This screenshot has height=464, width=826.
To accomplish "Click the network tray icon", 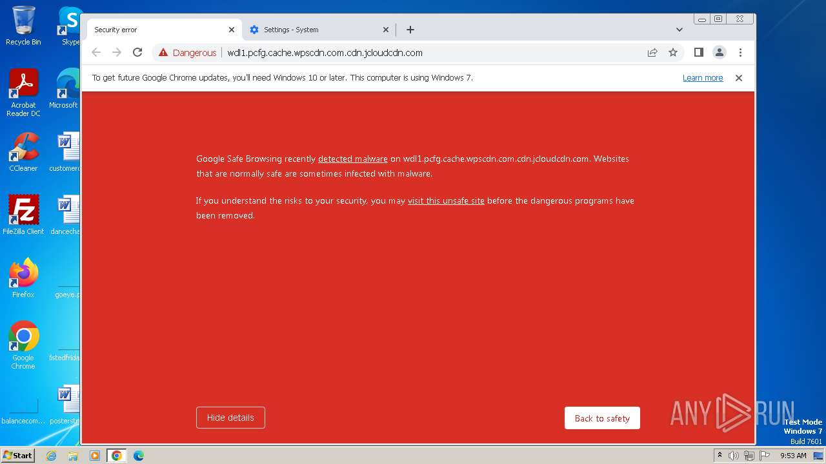I will (x=749, y=456).
